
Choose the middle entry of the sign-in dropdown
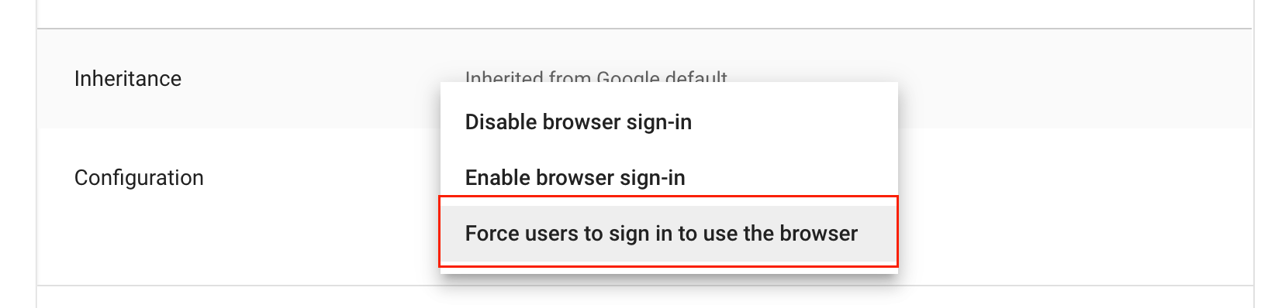coord(669,178)
